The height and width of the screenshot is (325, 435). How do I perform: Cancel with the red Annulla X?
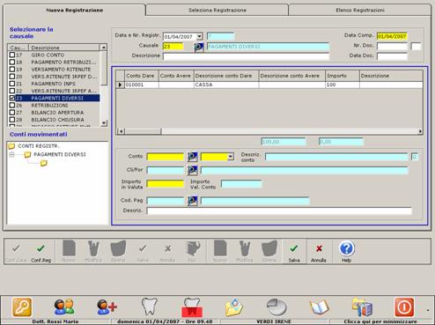pos(319,249)
